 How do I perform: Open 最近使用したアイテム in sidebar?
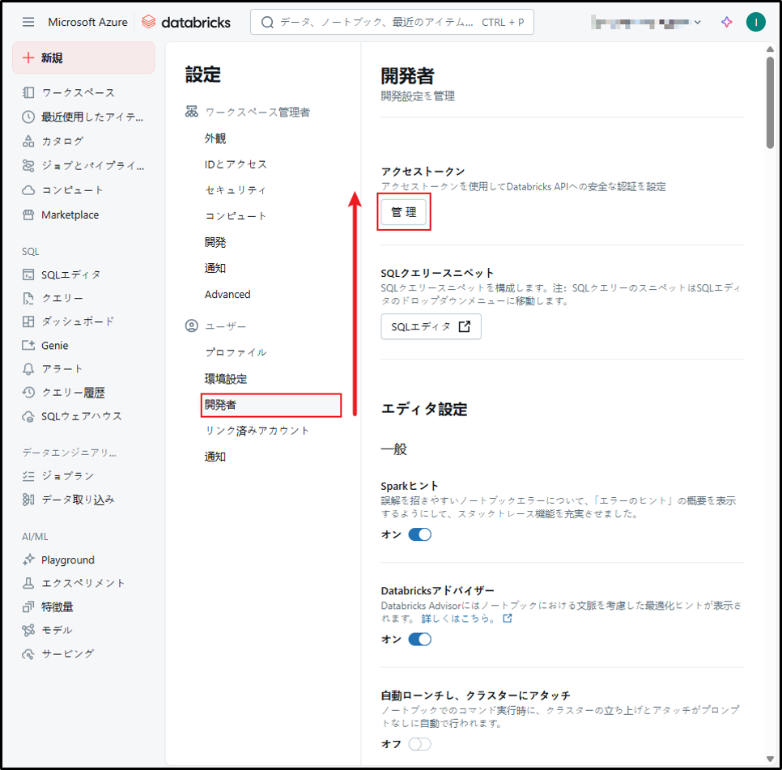(x=83, y=117)
